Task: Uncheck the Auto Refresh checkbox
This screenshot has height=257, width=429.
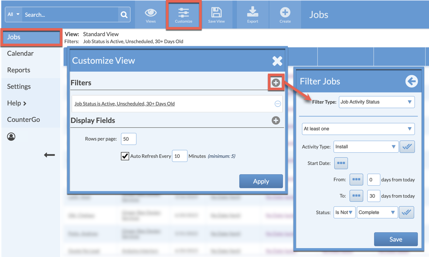Action: tap(125, 156)
